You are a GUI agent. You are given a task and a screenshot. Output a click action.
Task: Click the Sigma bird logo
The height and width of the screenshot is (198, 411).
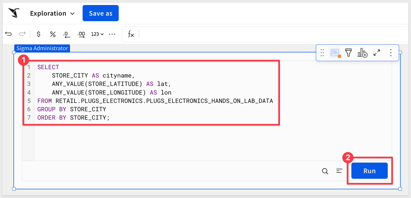pyautogui.click(x=14, y=13)
